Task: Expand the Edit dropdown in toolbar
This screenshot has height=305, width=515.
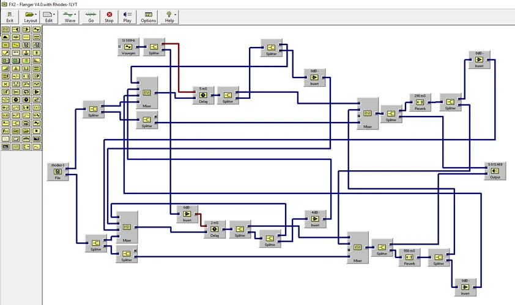Action: (x=49, y=16)
